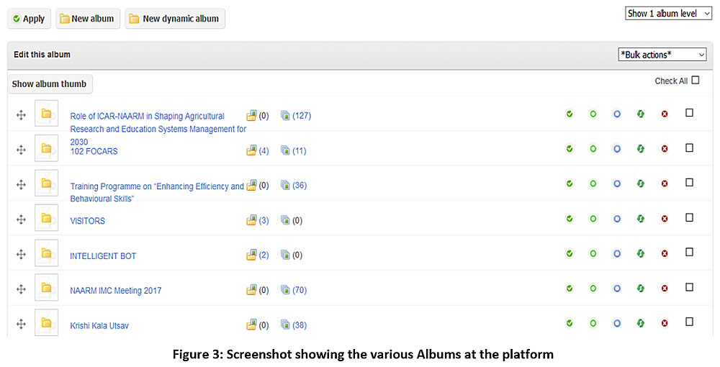Check the box for Krishi Kala Utsav album
Screen dimensions: 720x367
click(689, 322)
